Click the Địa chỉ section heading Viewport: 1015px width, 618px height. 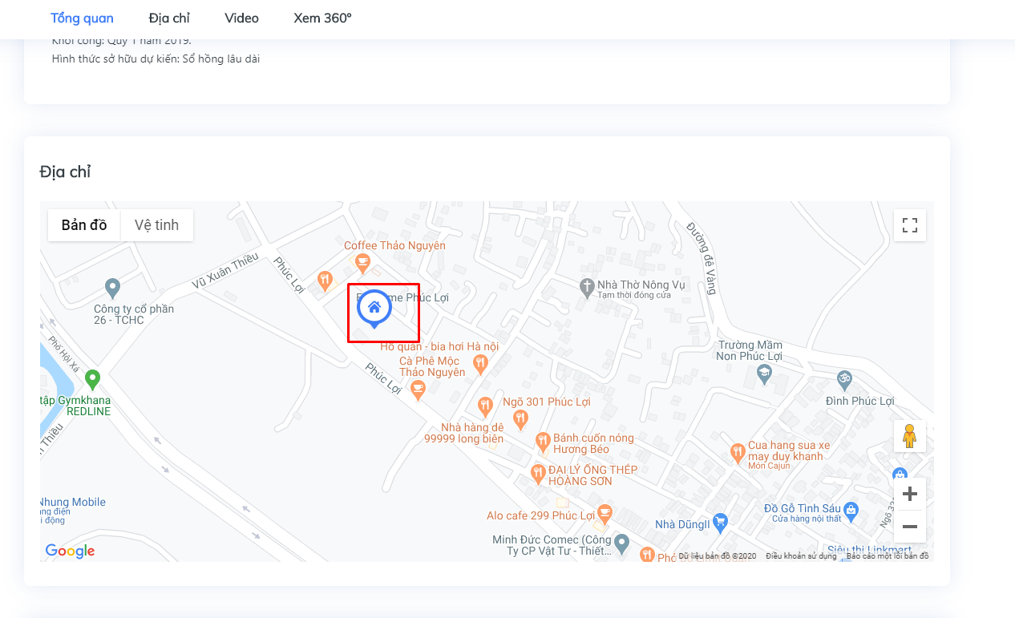pos(65,172)
